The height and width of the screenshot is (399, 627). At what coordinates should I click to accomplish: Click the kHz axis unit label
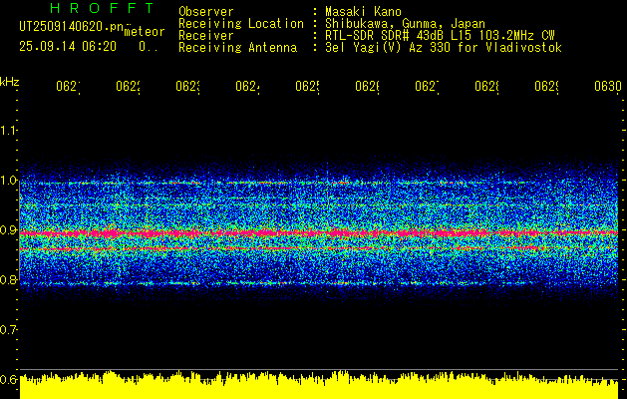tap(10, 82)
